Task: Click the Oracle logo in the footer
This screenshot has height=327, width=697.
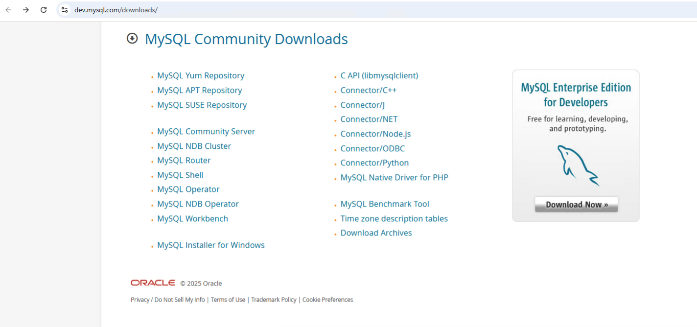Action: 152,282
